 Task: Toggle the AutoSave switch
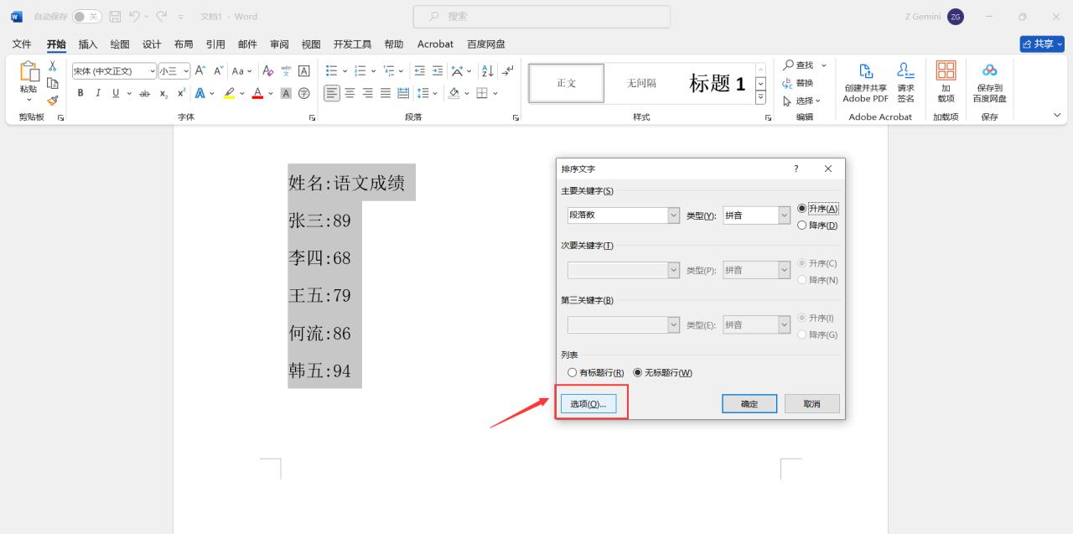tap(86, 17)
